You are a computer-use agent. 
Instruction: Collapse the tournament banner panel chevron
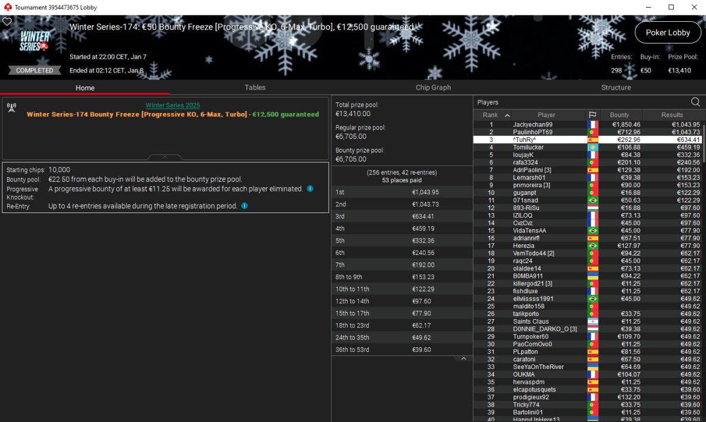pos(165,157)
